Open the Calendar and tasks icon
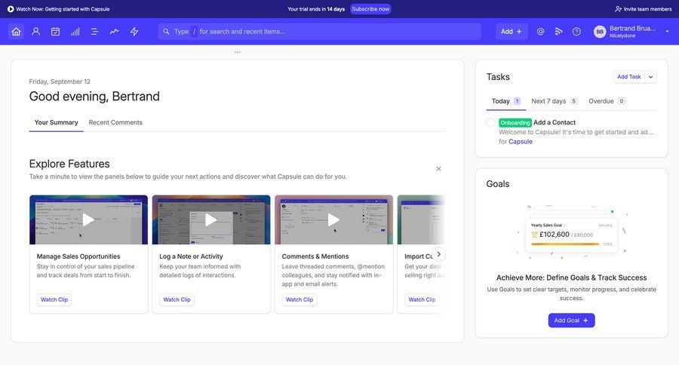 (x=55, y=32)
